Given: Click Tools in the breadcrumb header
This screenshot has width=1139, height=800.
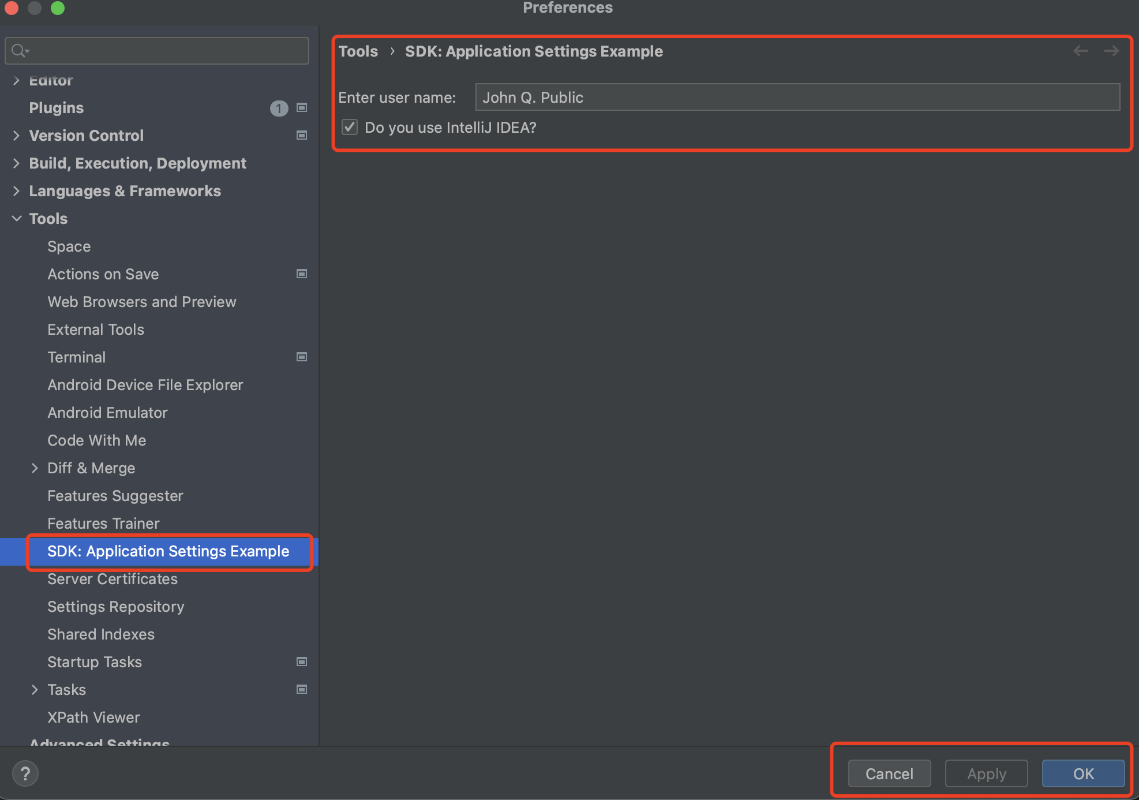Looking at the screenshot, I should click(x=358, y=51).
